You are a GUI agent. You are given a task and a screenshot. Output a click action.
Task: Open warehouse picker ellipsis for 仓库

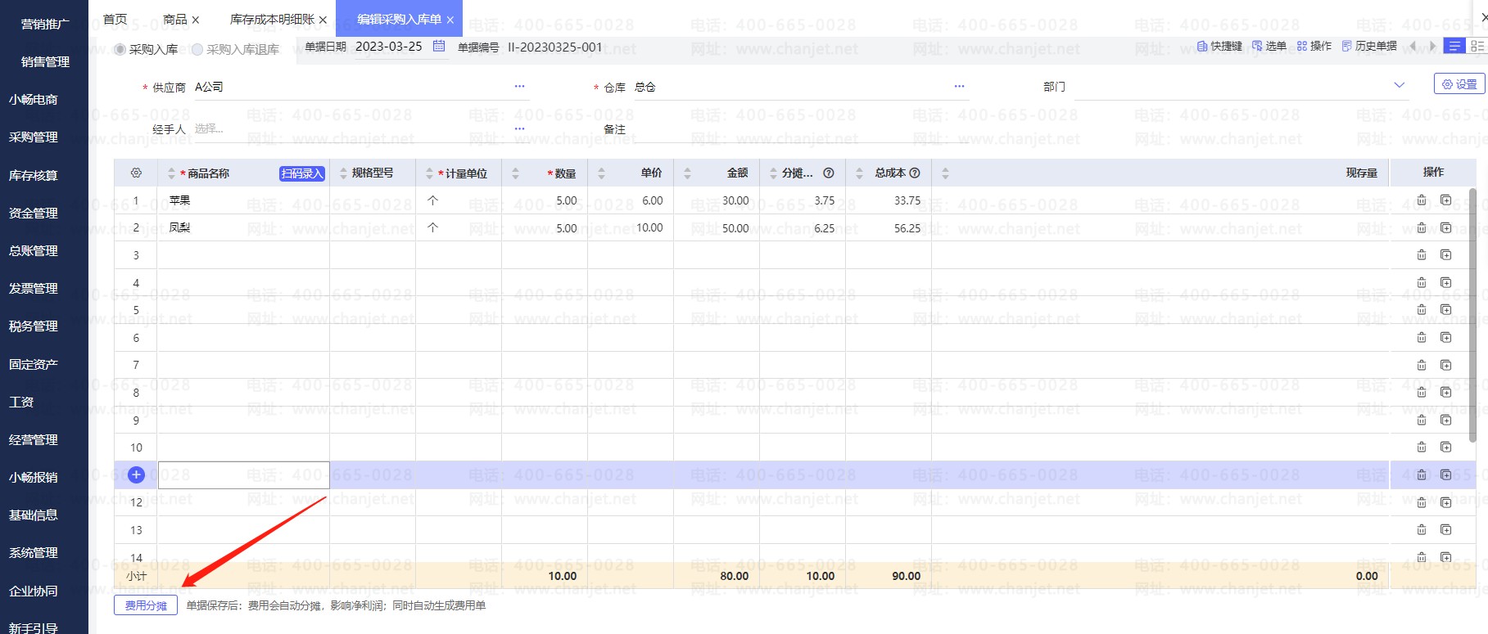tap(959, 87)
